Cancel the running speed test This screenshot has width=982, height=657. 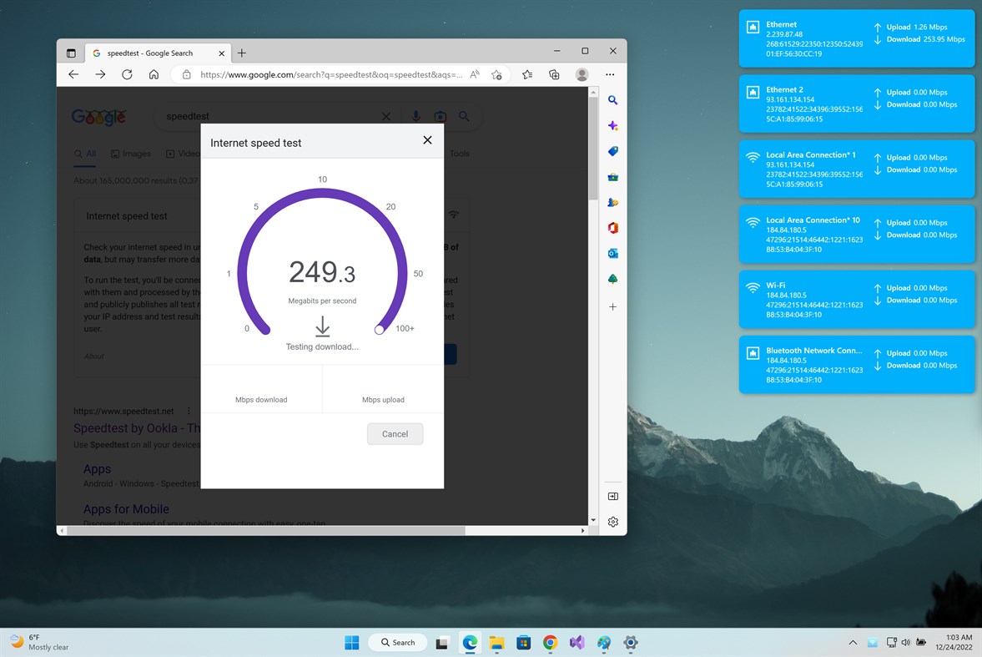click(395, 434)
